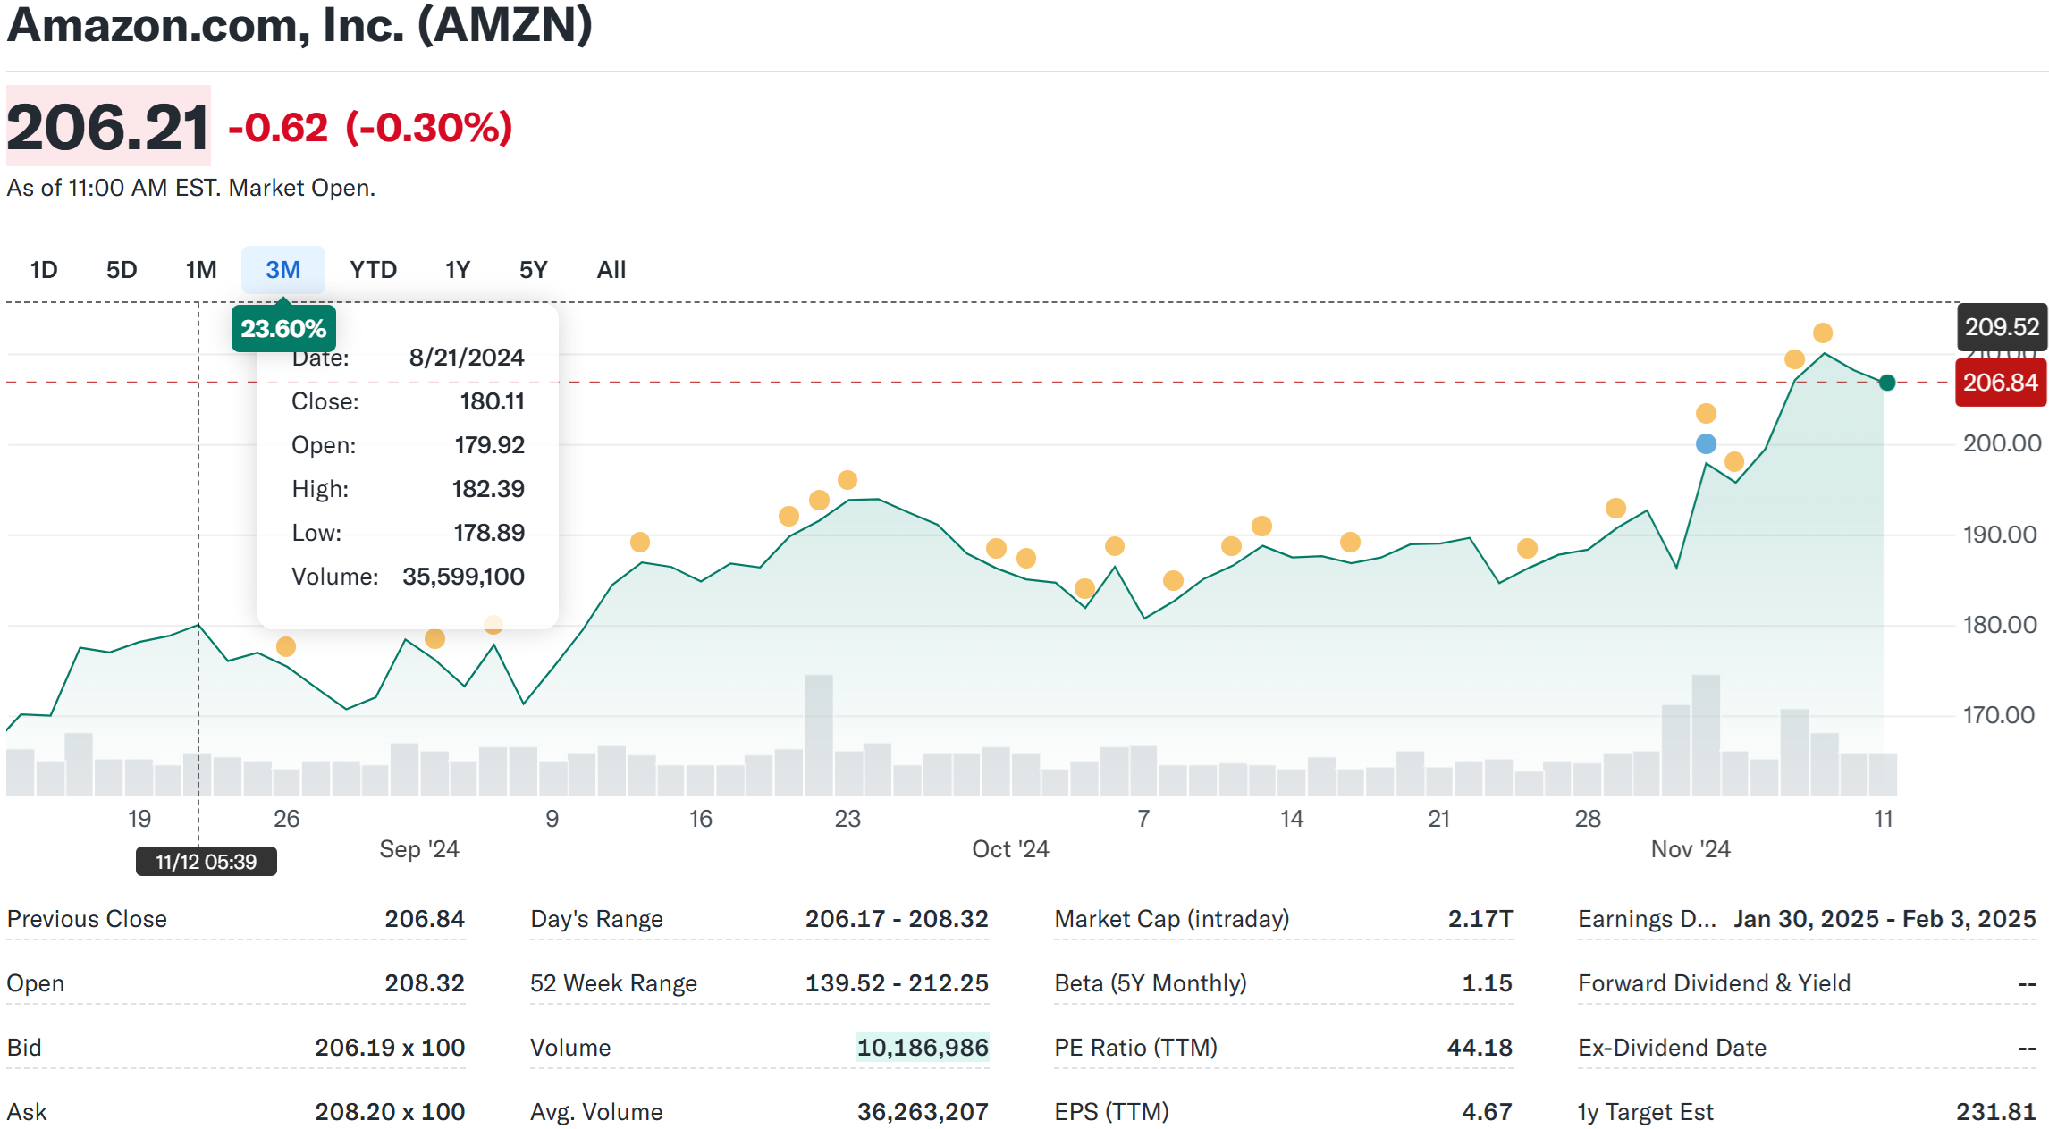This screenshot has height=1129, width=2049.
Task: Click the Open value 208.32
Action: click(x=425, y=983)
